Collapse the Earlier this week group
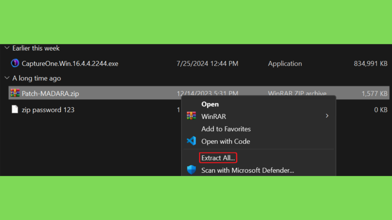The image size is (392, 220). tap(7, 48)
